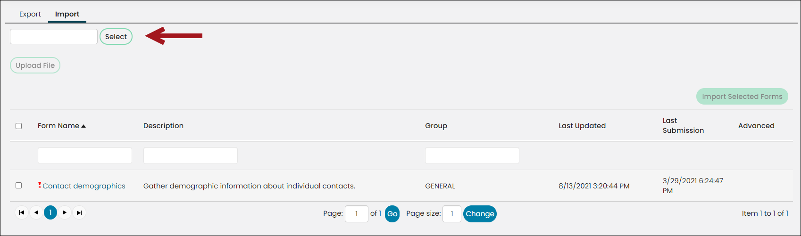Image resolution: width=801 pixels, height=236 pixels.
Task: Click the Upload File button
Action: click(35, 65)
